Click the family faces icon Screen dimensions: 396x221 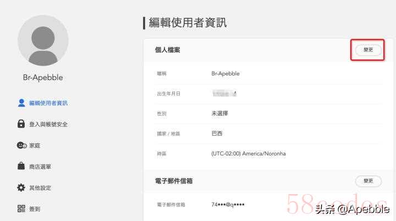(x=21, y=145)
